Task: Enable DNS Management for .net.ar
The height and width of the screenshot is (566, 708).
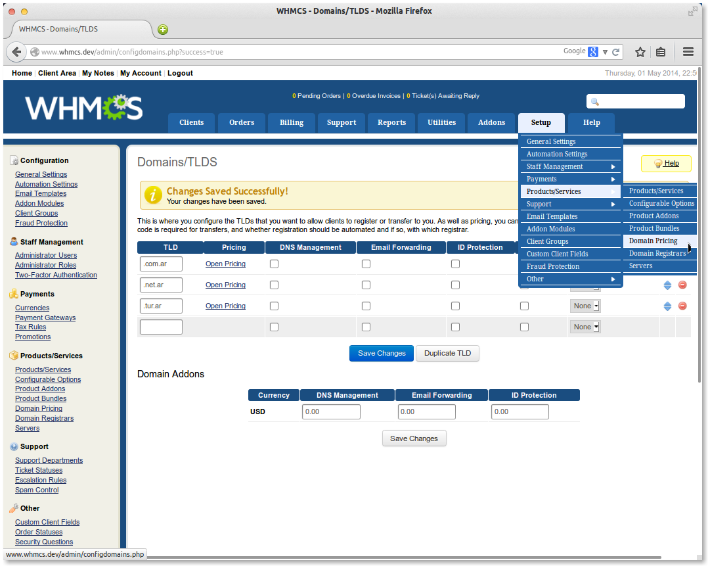Action: (274, 285)
